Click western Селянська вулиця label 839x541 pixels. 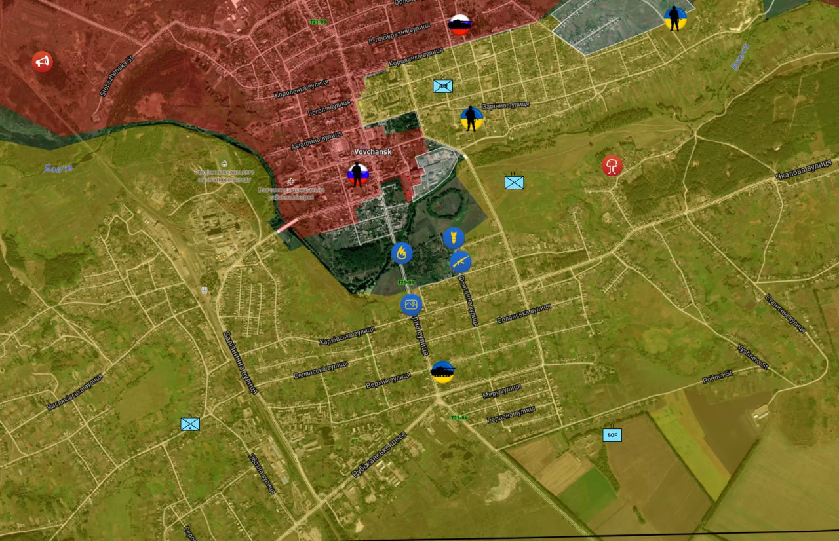click(x=321, y=370)
